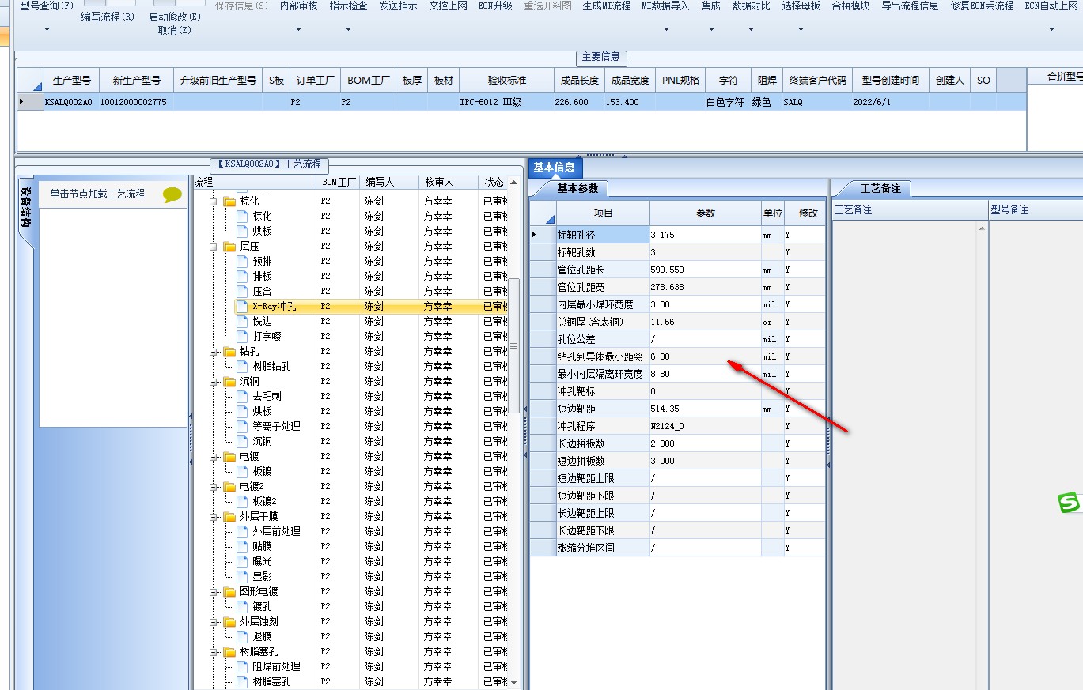The width and height of the screenshot is (1083, 690).
Task: Click the 启动修改(E) toolbar button
Action: coord(175,16)
